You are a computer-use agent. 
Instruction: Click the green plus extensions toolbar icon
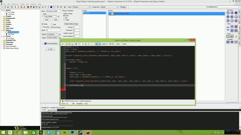point(61,7)
